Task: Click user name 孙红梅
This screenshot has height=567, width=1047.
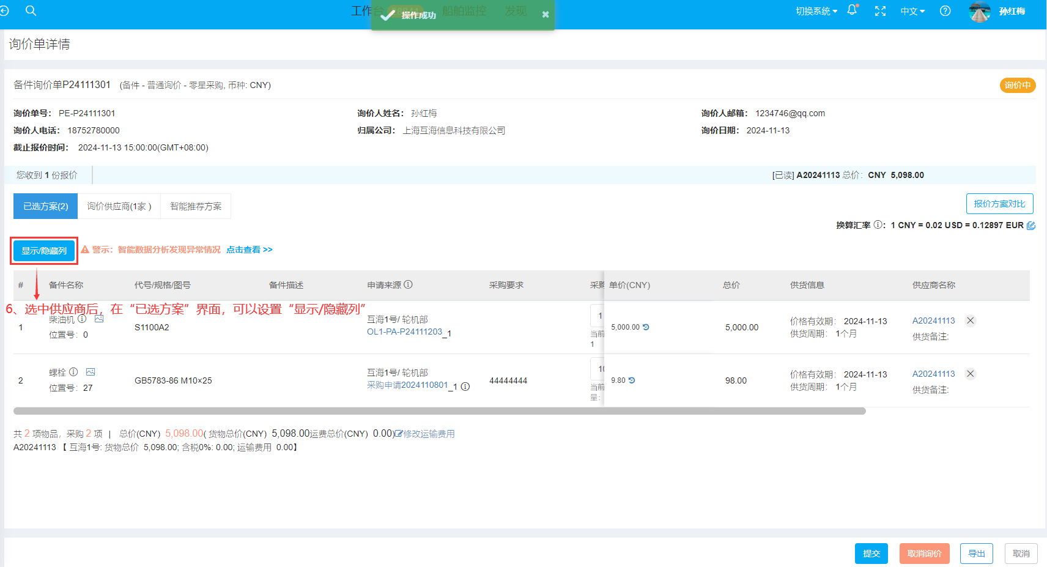Action: (1012, 11)
